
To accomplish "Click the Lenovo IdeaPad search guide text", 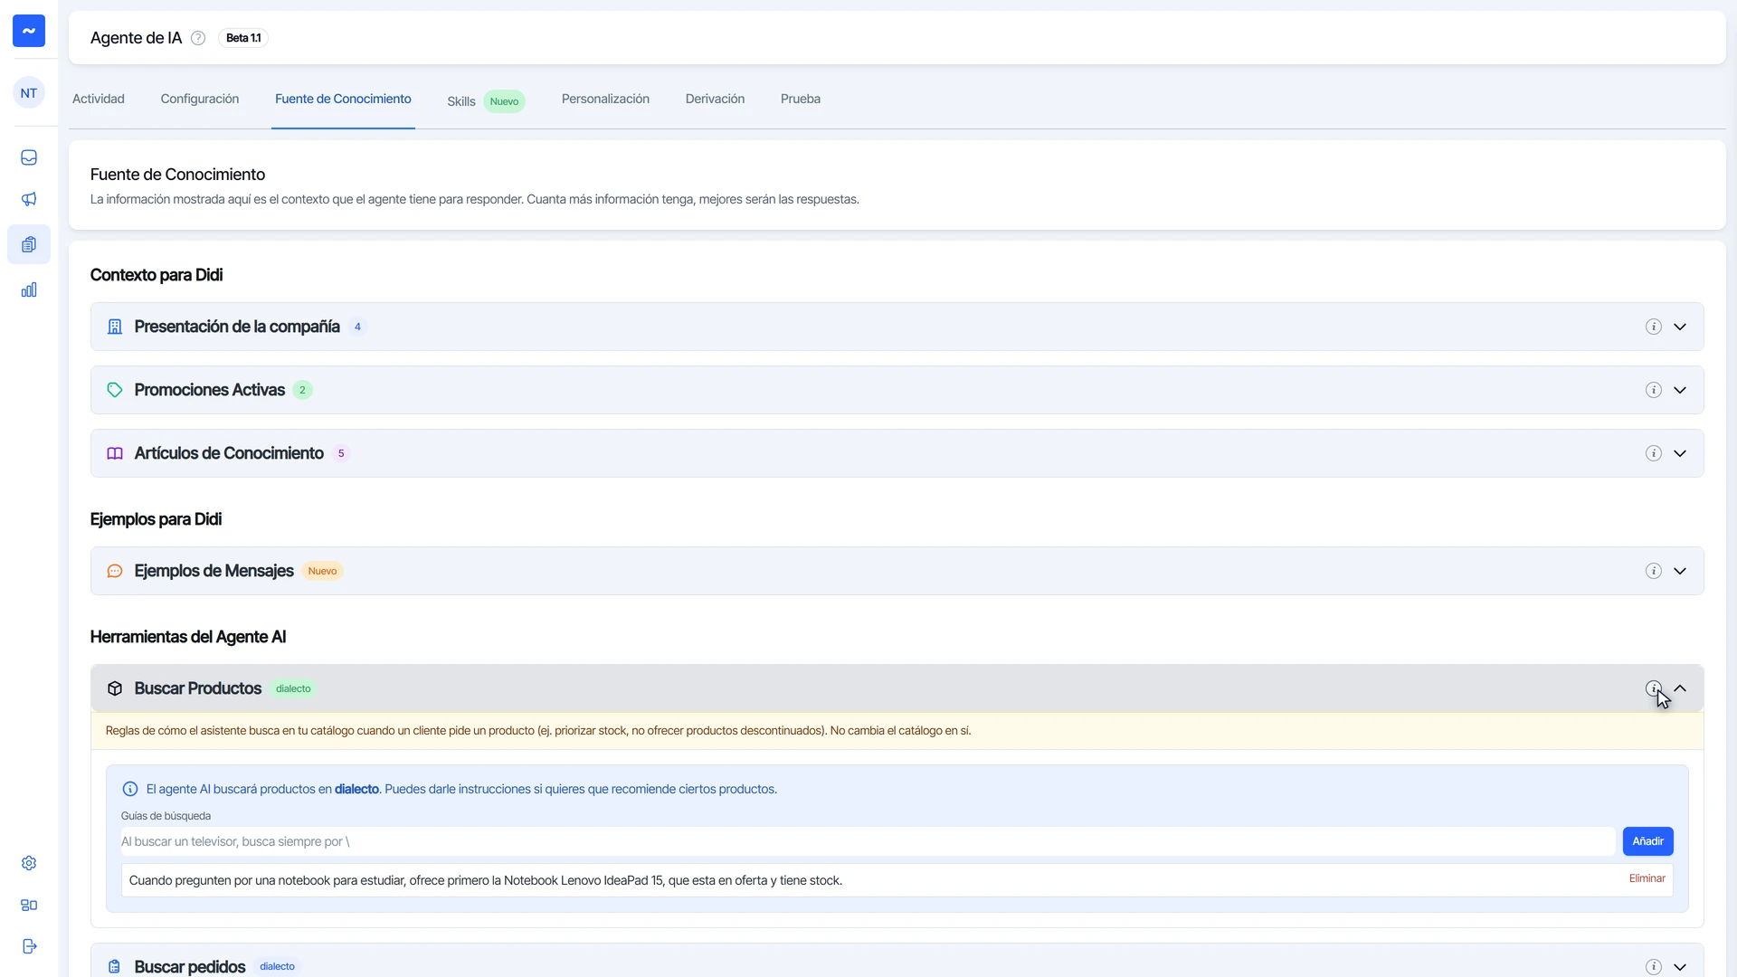I will (x=486, y=880).
